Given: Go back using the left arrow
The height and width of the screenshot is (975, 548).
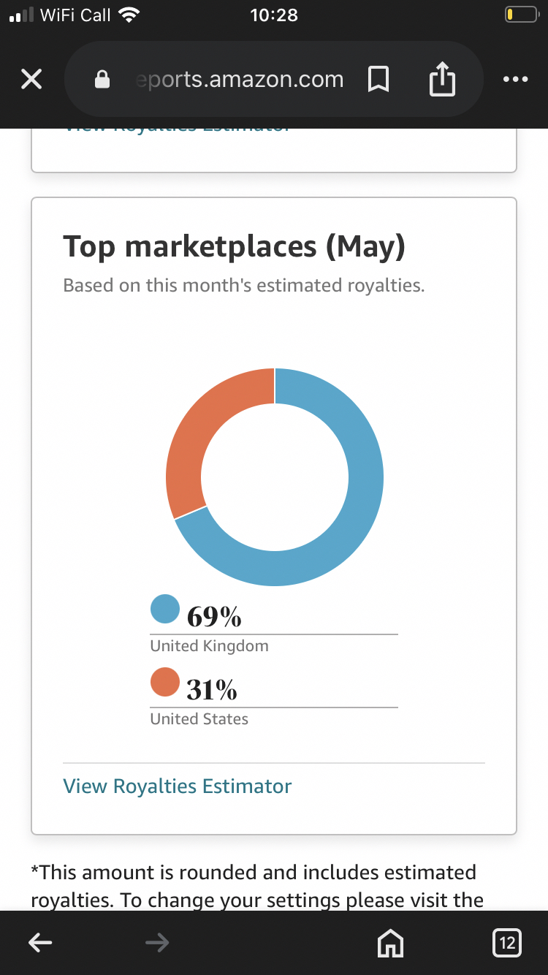Looking at the screenshot, I should pos(40,943).
